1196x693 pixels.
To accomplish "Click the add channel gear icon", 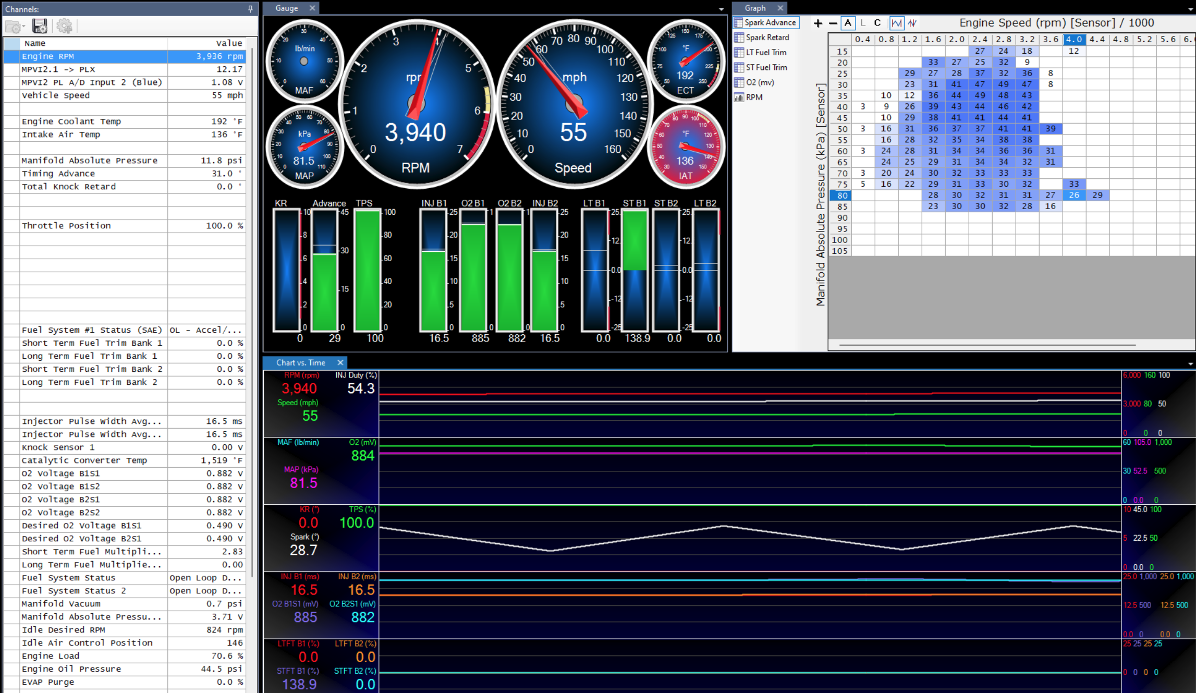I will pos(64,26).
